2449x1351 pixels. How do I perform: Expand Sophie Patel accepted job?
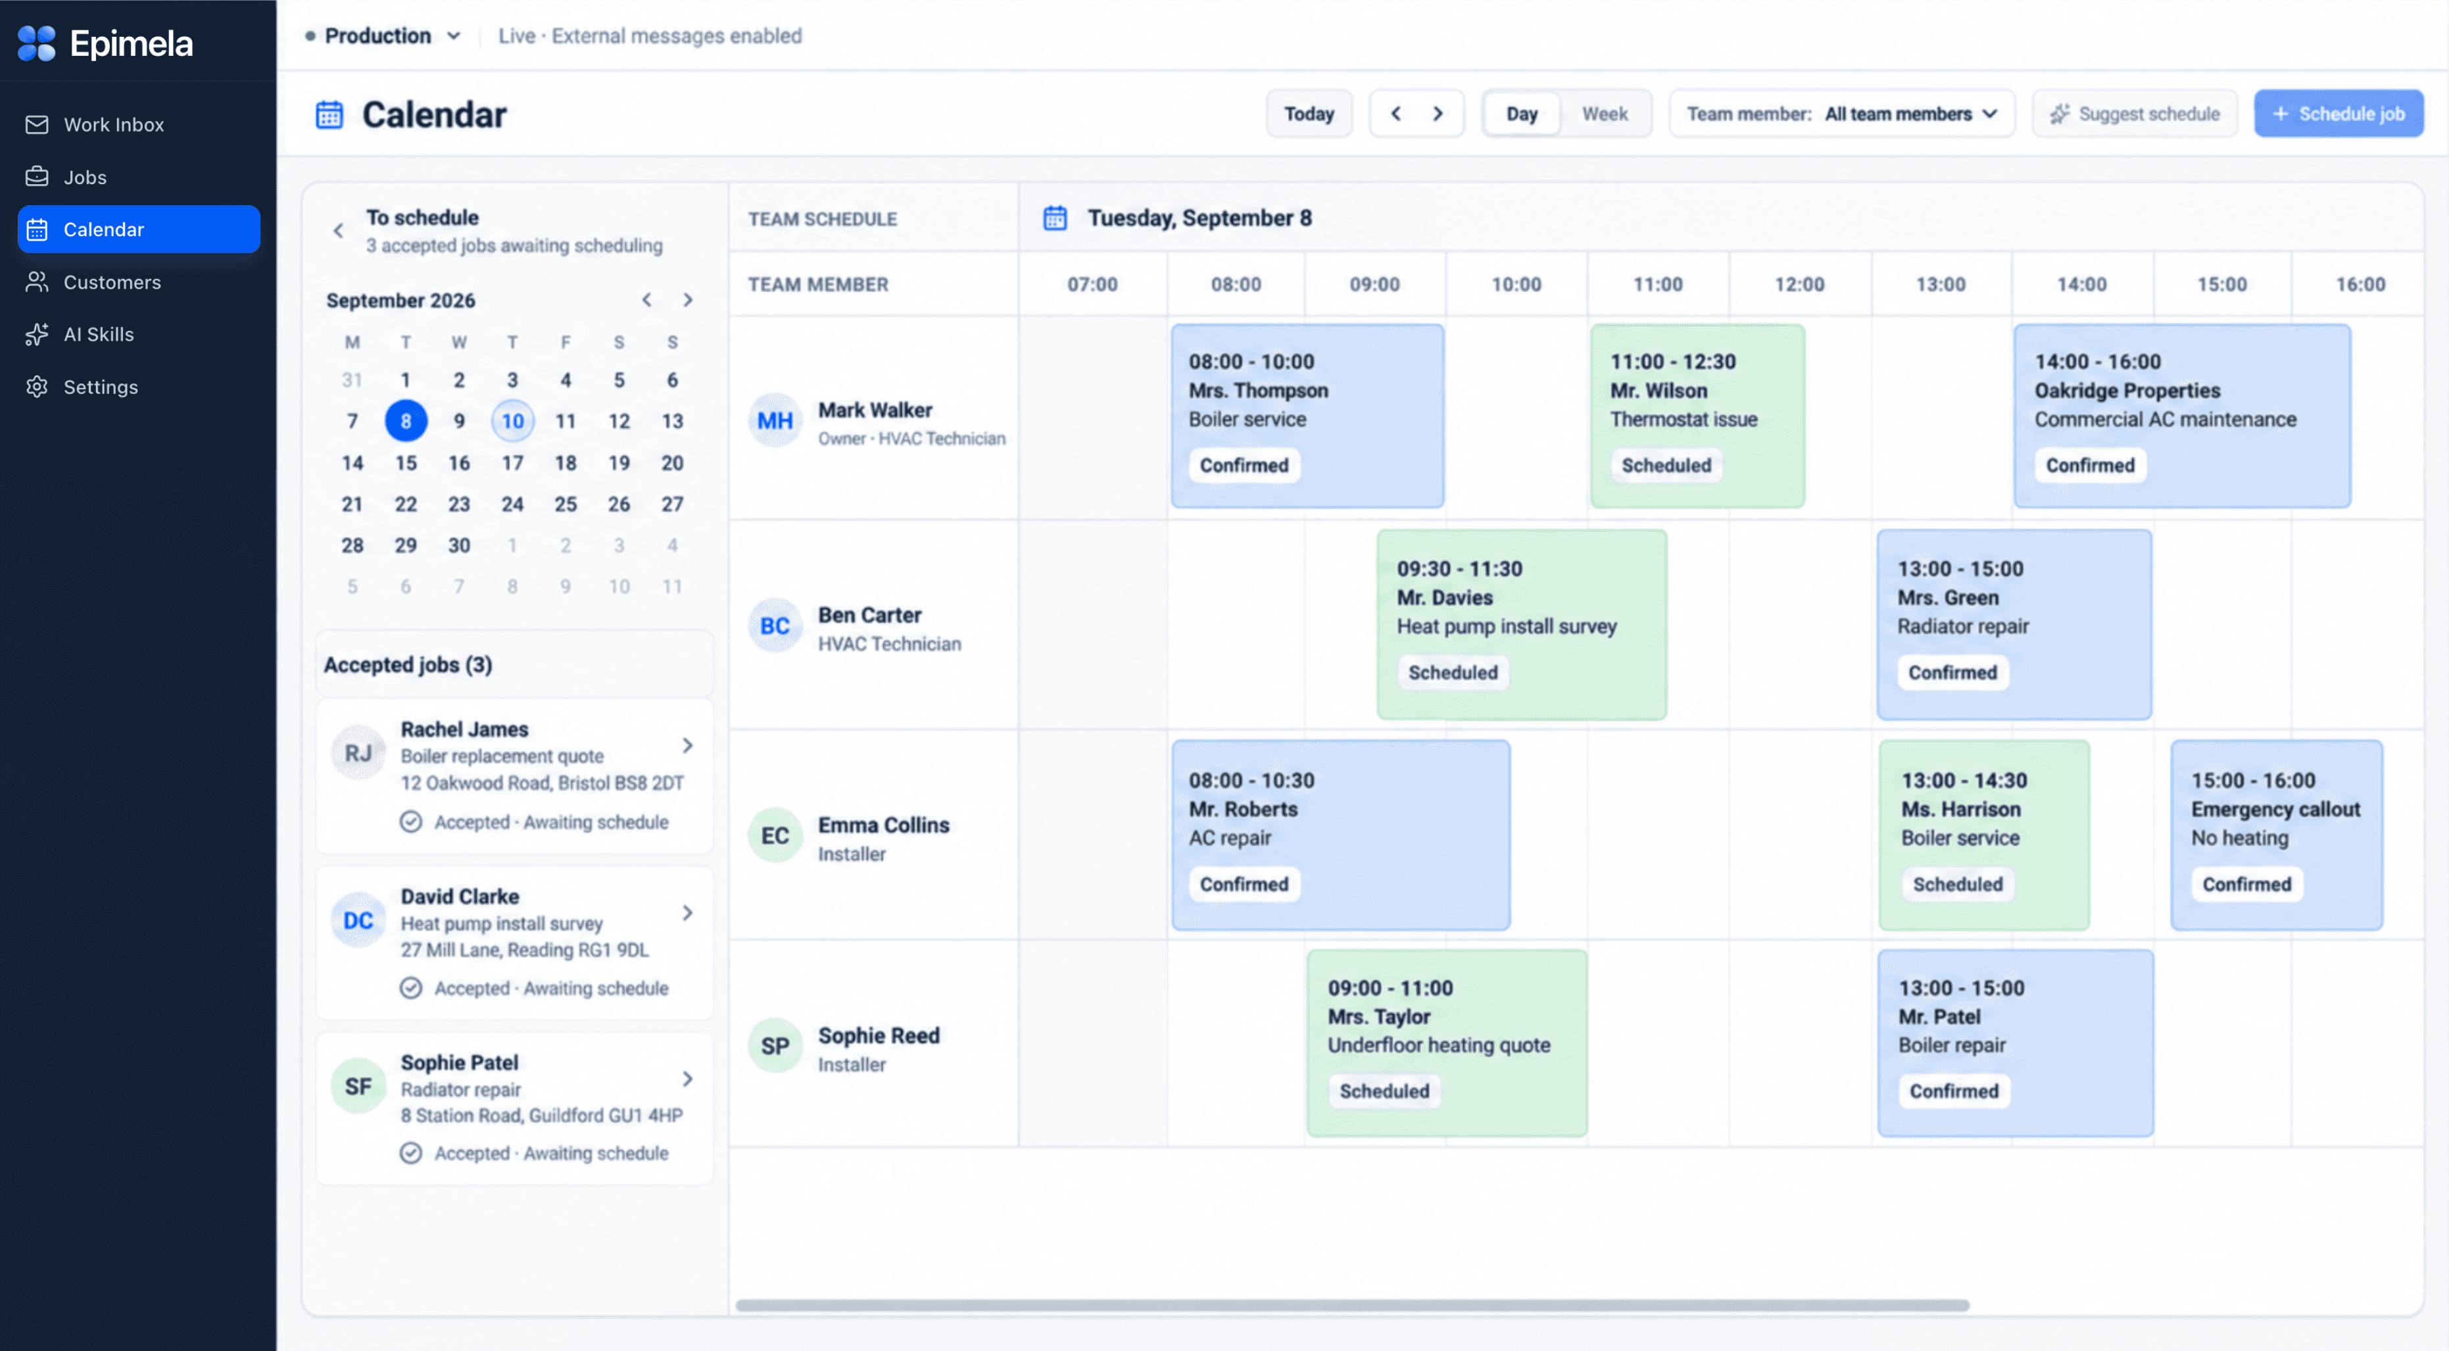(687, 1079)
